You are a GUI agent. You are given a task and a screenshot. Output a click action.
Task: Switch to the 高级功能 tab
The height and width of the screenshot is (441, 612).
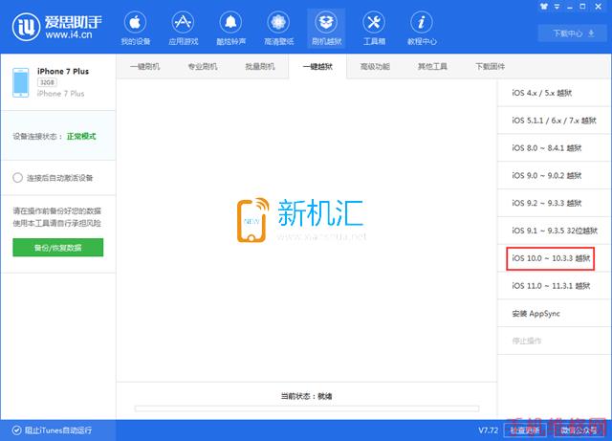pyautogui.click(x=375, y=67)
